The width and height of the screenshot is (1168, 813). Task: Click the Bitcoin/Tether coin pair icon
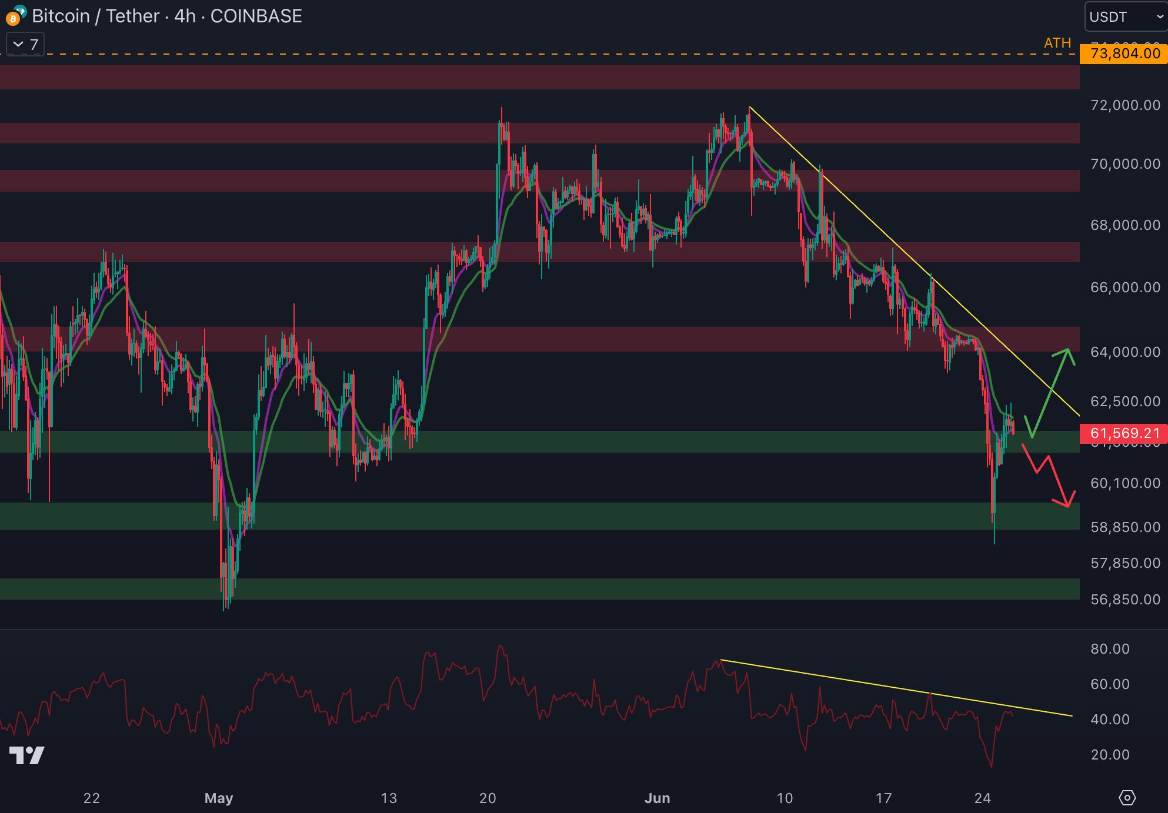(15, 16)
